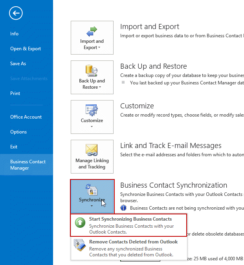
Task: Click the blue info icon near synchronization status
Action: [123, 208]
